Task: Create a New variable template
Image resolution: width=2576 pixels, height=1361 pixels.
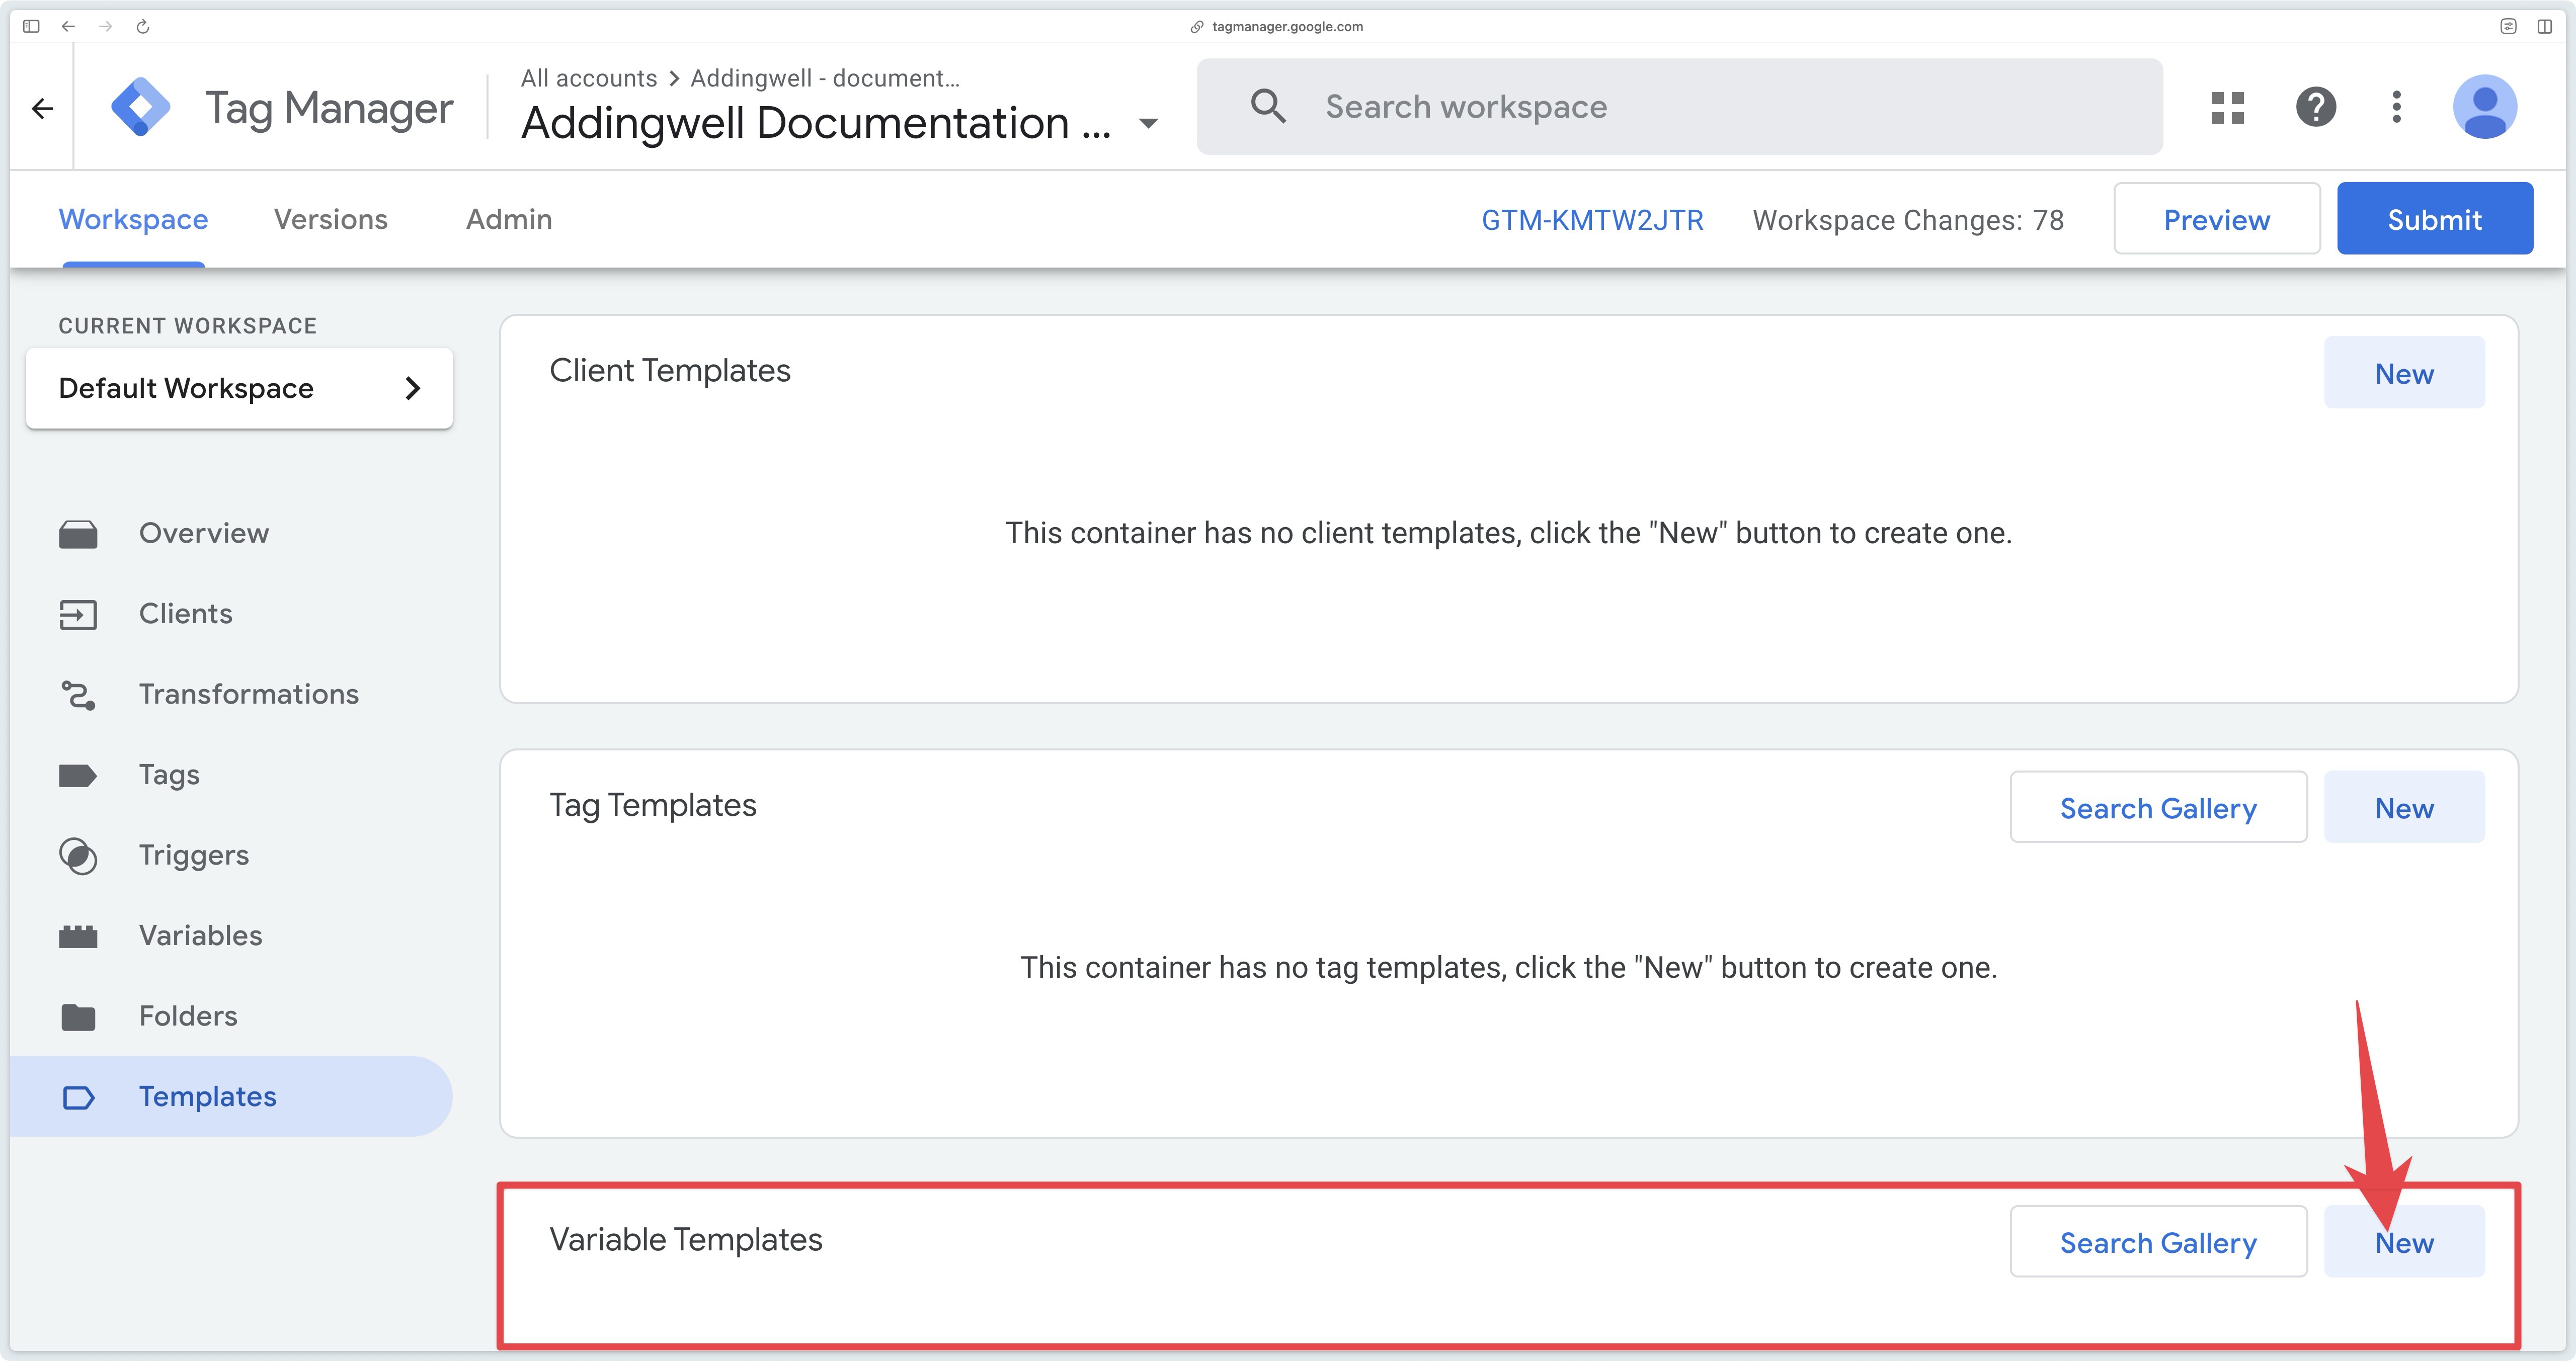Action: (2404, 1242)
